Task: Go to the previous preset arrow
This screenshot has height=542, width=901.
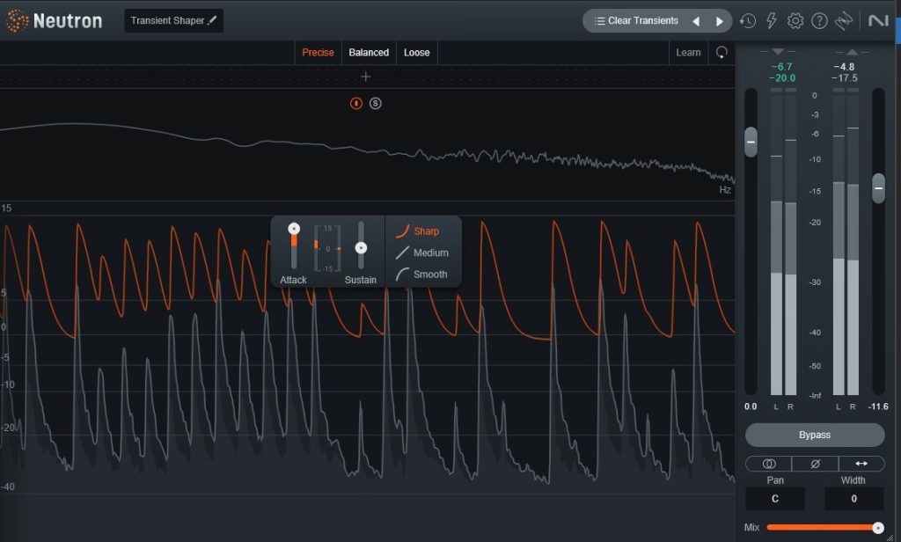Action: tap(695, 21)
